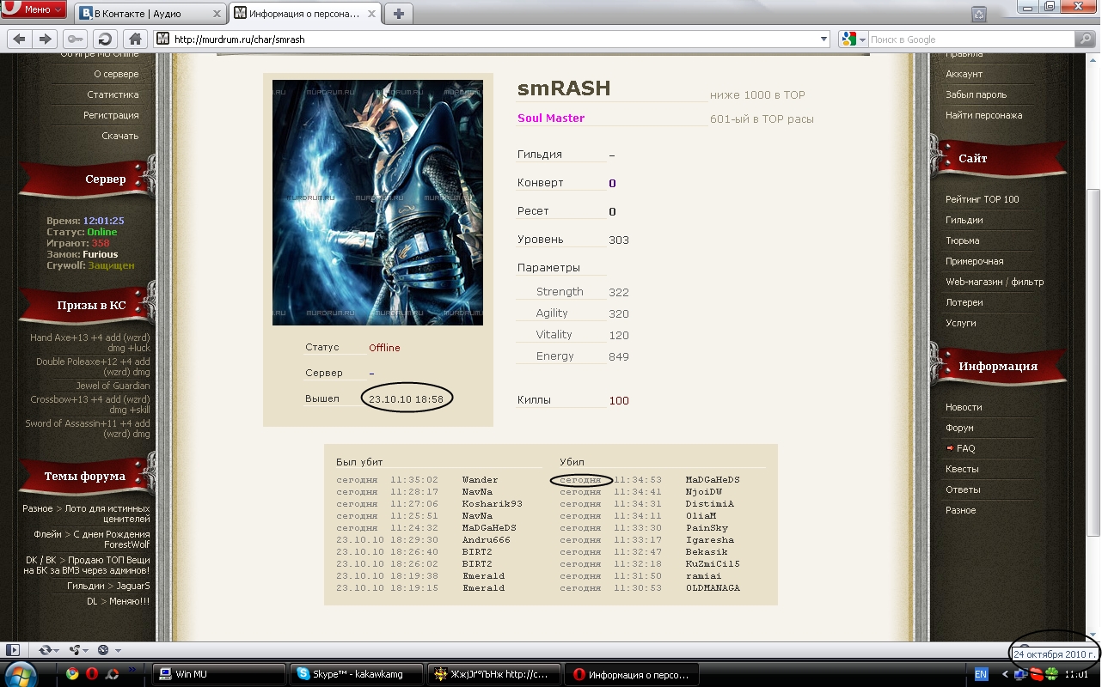Open the Найти персонажа link

[x=983, y=115]
